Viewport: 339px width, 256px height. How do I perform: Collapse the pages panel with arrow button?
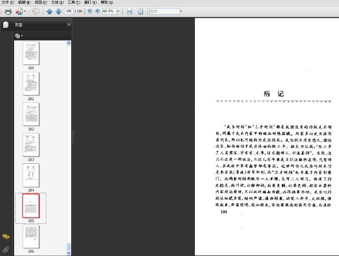click(68, 25)
